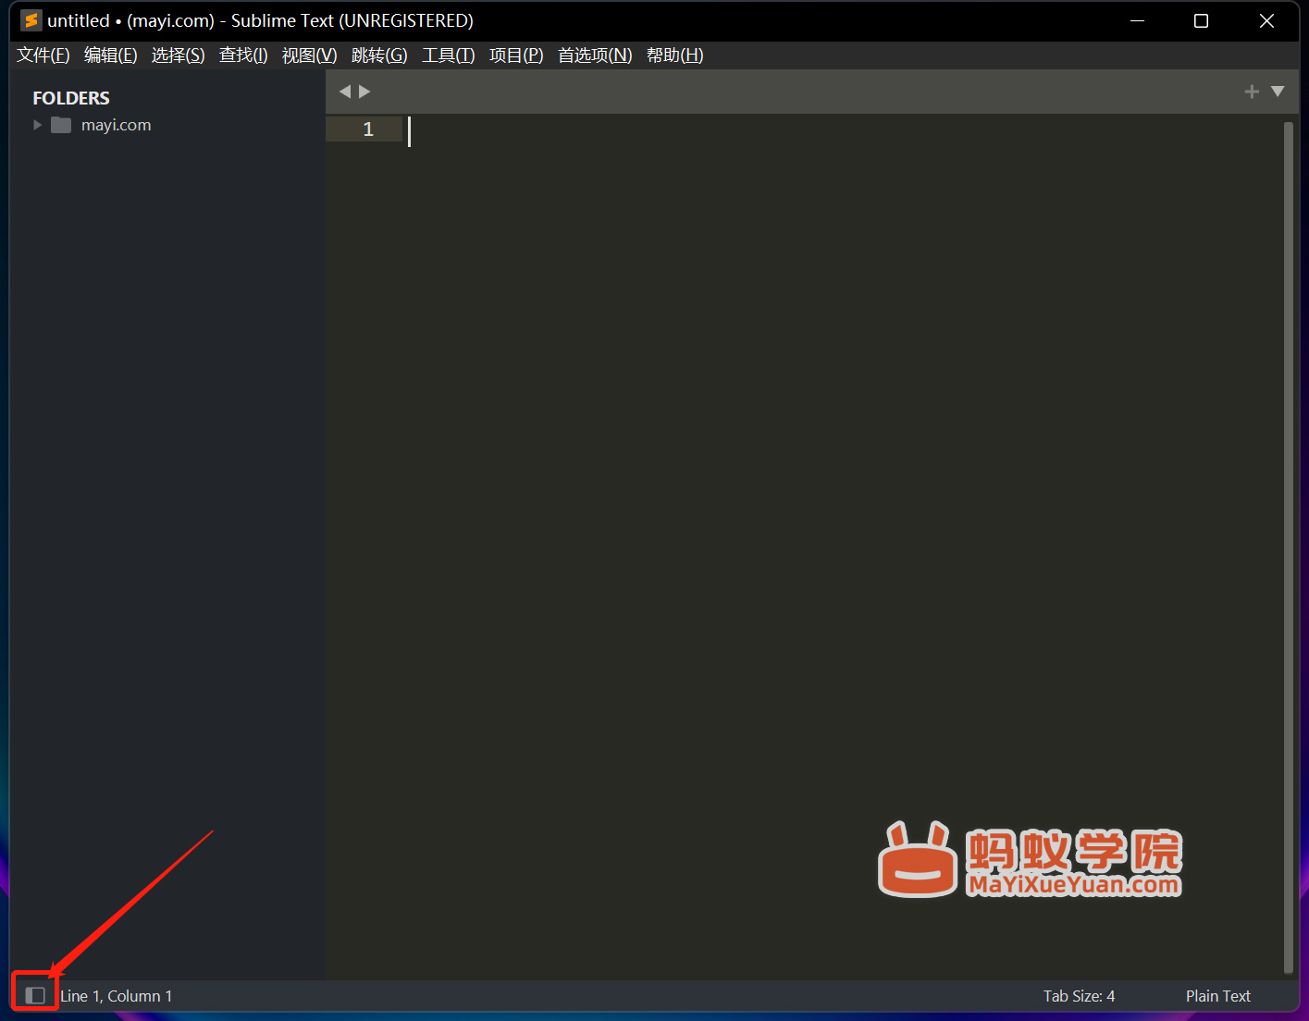Open the tab list dropdown arrow

pyautogui.click(x=1278, y=92)
